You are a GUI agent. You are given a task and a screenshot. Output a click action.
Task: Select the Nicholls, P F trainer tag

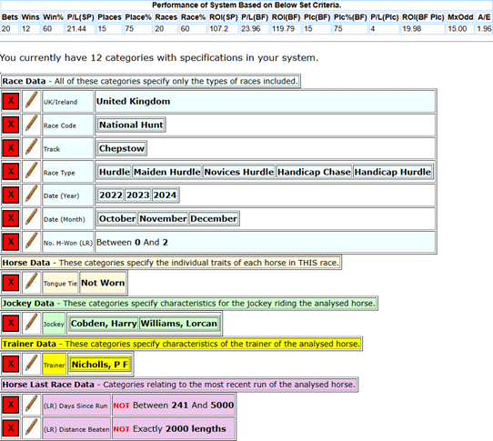(x=100, y=365)
